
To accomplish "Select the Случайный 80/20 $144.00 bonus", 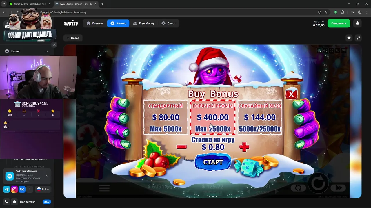I will [x=260, y=118].
